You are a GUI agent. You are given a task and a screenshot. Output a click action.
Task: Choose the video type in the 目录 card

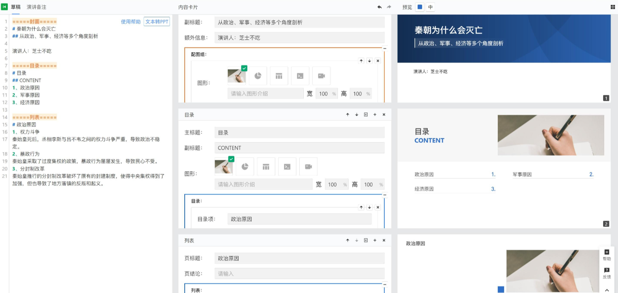tap(308, 167)
